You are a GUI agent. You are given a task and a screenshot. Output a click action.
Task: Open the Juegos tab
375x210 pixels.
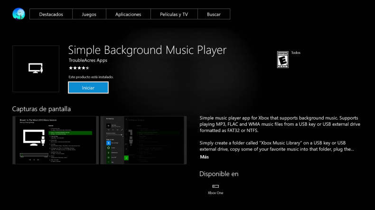[89, 14]
